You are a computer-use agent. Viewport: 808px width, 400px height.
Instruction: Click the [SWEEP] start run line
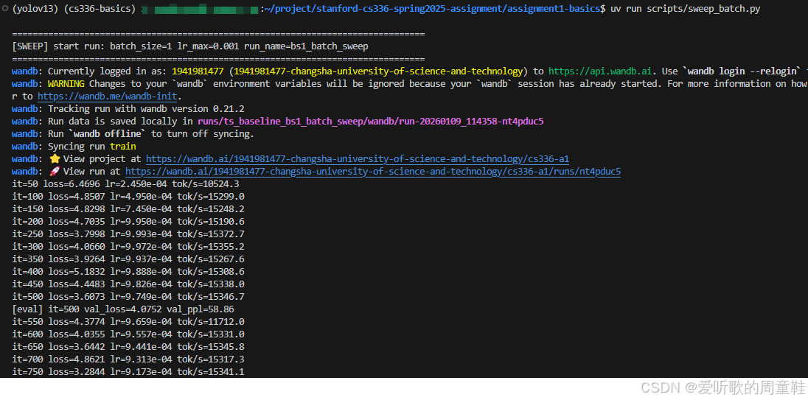[189, 46]
